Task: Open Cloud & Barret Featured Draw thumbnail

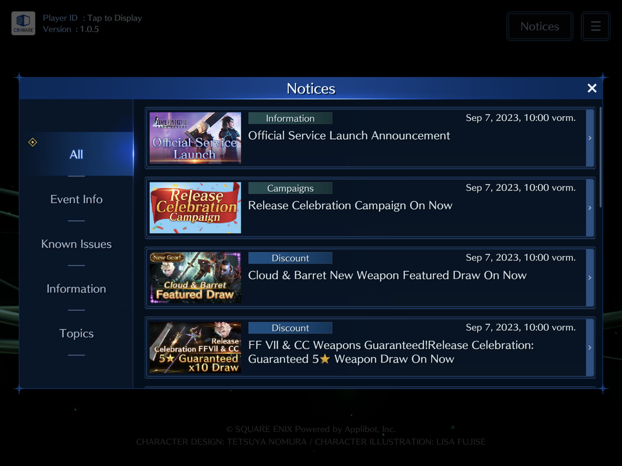Action: pyautogui.click(x=195, y=278)
